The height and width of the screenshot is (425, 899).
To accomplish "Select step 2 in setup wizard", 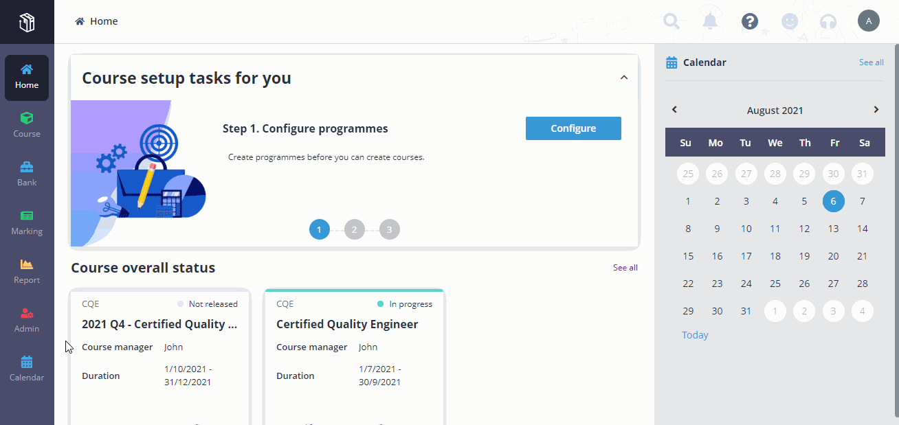I will (354, 229).
